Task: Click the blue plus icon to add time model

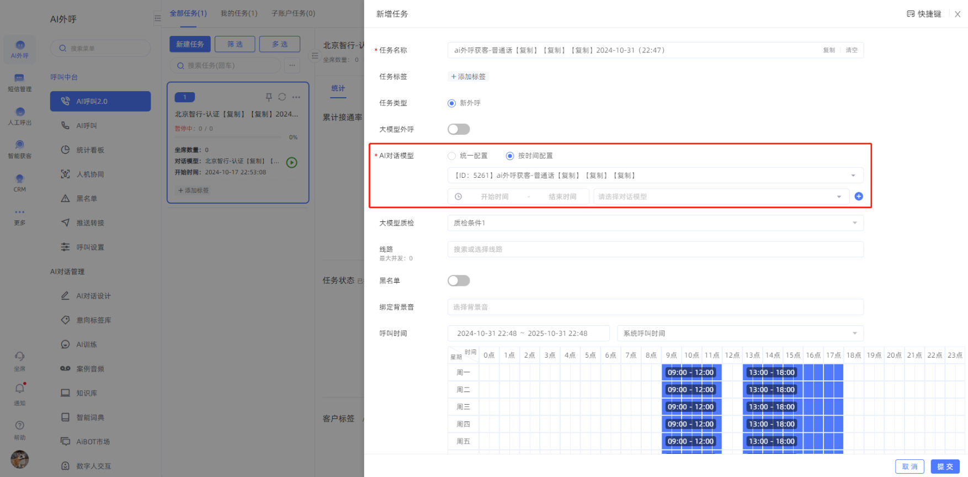Action: point(858,197)
